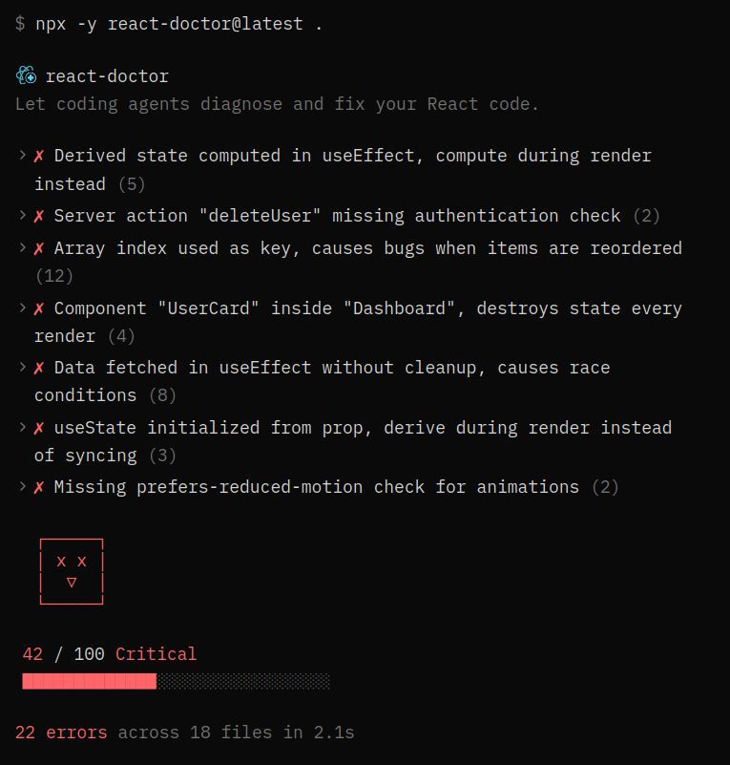Screen dimensions: 730x765
Task: Click the "22 errors" summary text
Action: (61, 733)
